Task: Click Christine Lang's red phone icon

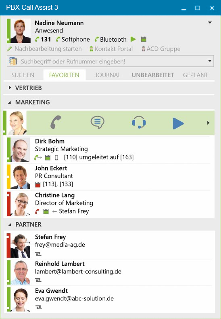Action: pos(37,211)
